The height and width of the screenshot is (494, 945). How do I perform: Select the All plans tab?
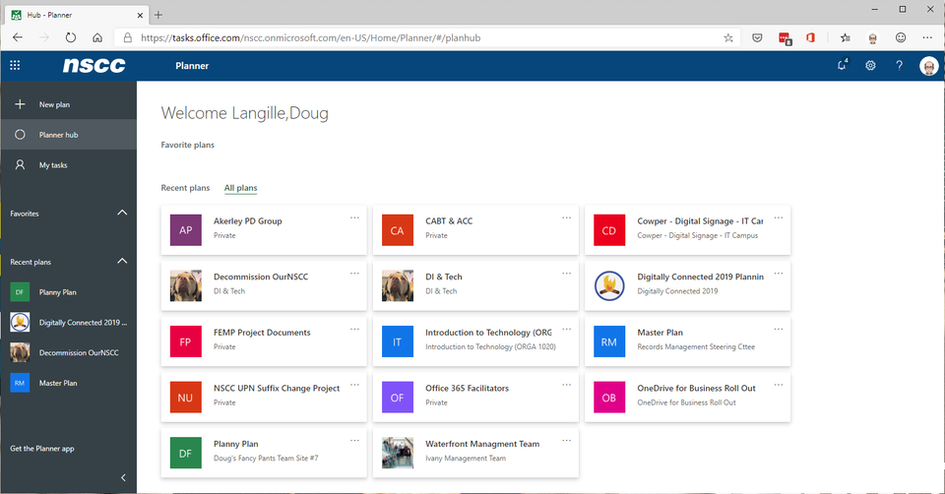241,188
